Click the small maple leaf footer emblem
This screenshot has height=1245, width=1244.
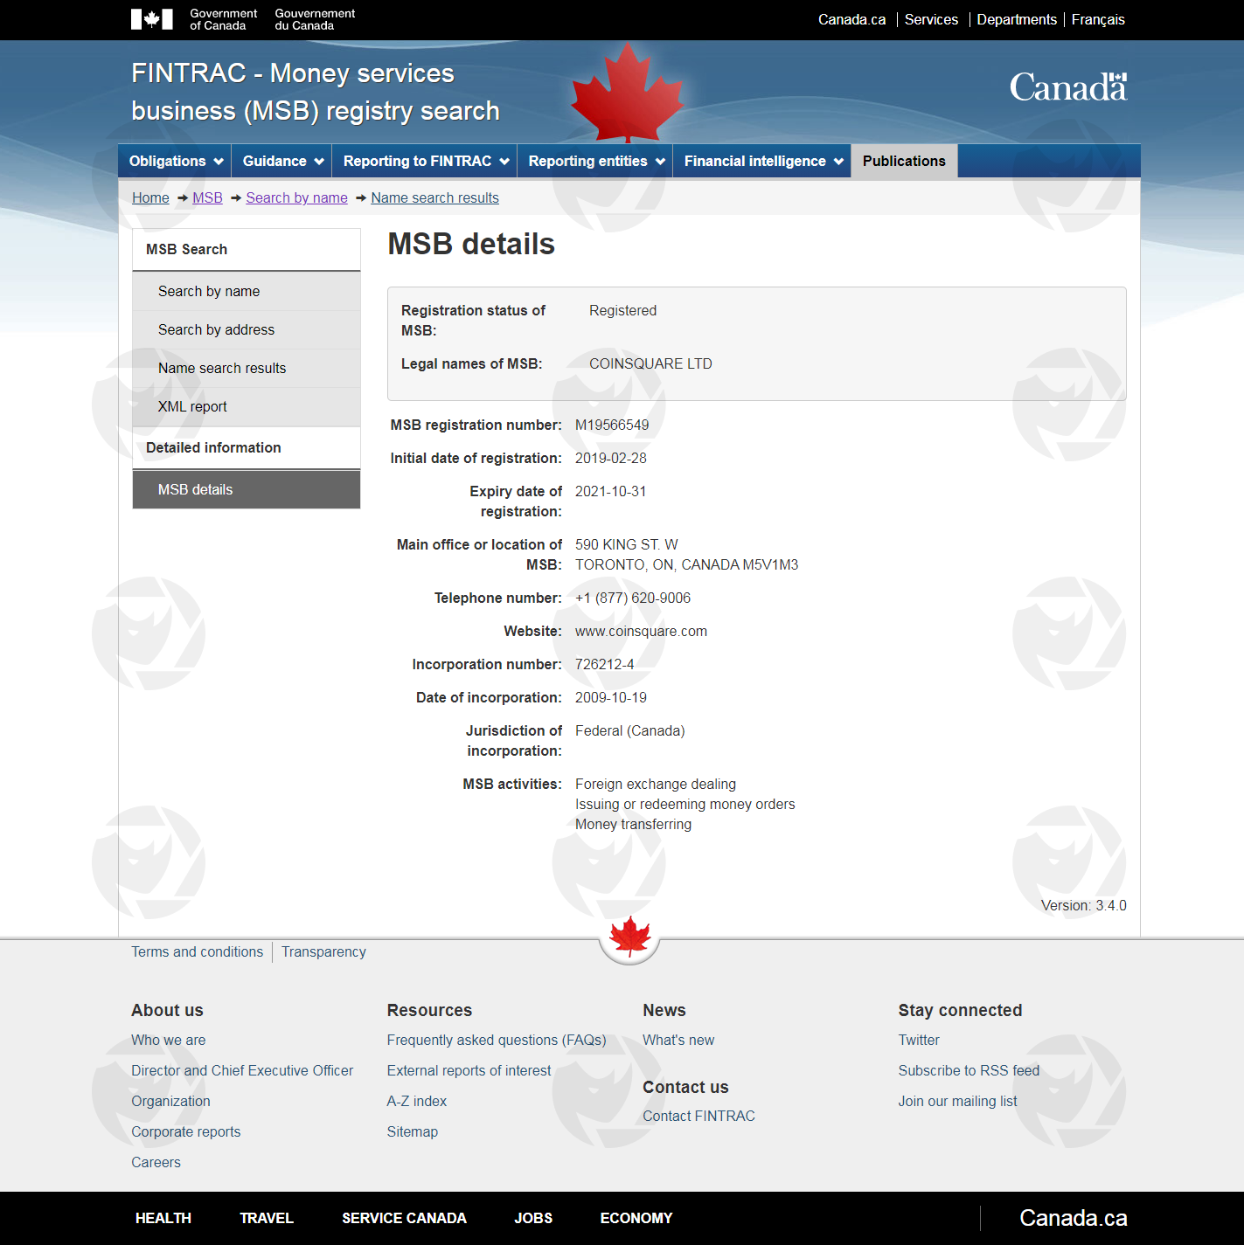pos(629,937)
